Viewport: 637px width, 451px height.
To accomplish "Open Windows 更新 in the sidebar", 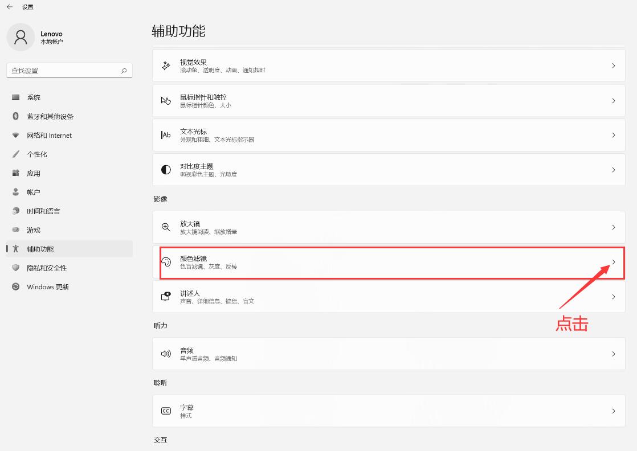I will pos(48,287).
